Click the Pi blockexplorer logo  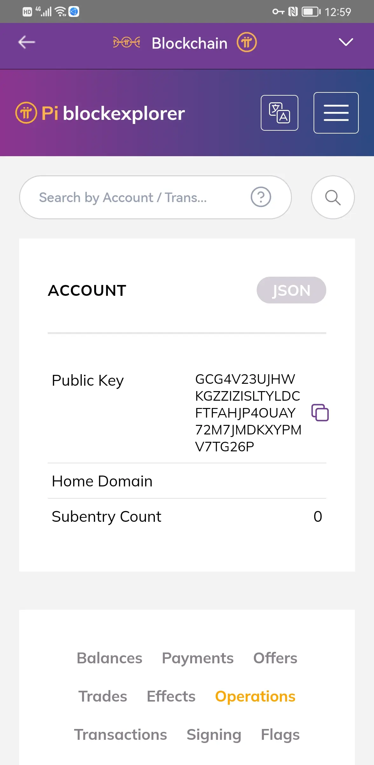(x=100, y=113)
